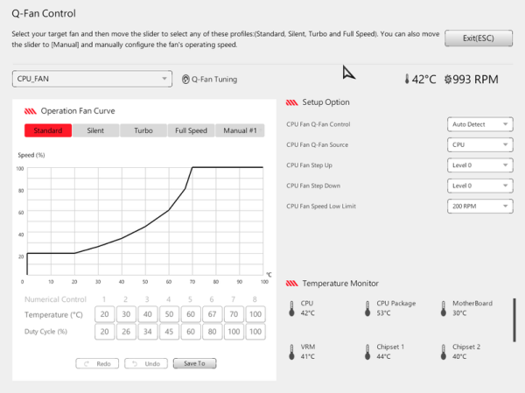This screenshot has width=525, height=393.
Task: Click the Chipset 1 thermometer icon
Action: click(367, 352)
